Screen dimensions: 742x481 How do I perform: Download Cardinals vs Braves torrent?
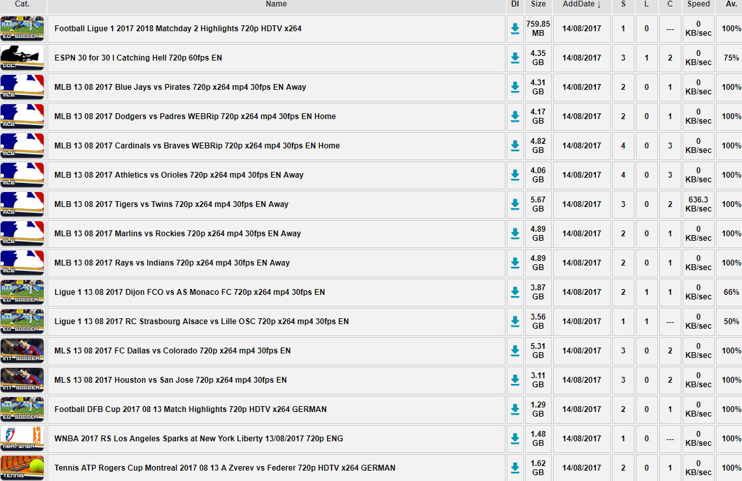coord(515,146)
